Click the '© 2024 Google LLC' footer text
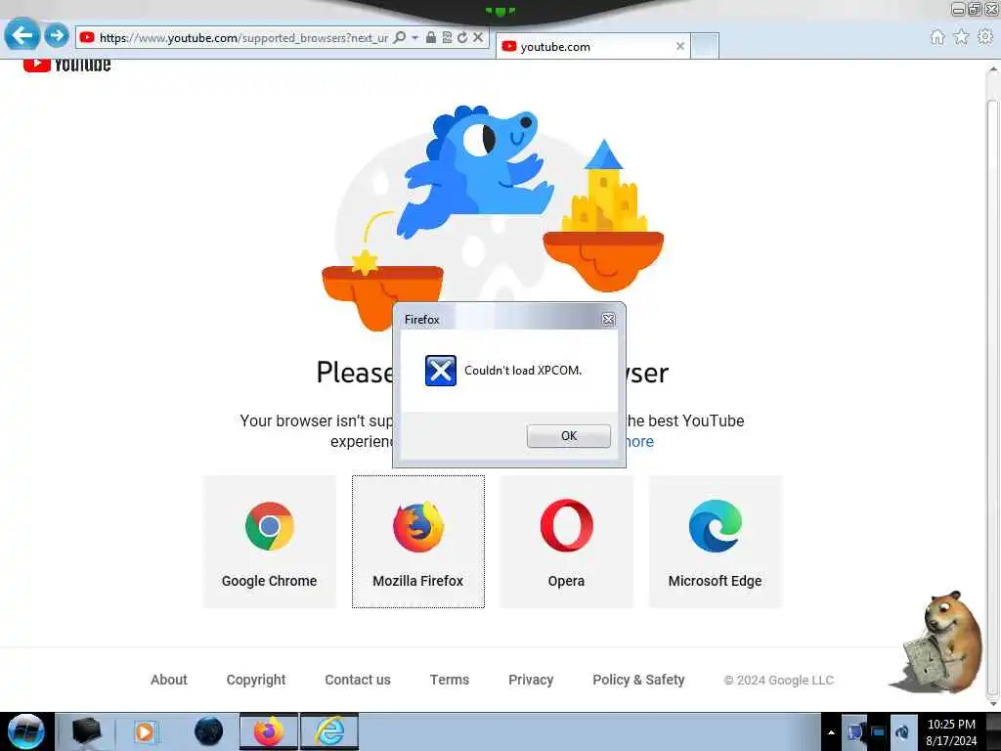 pos(778,681)
